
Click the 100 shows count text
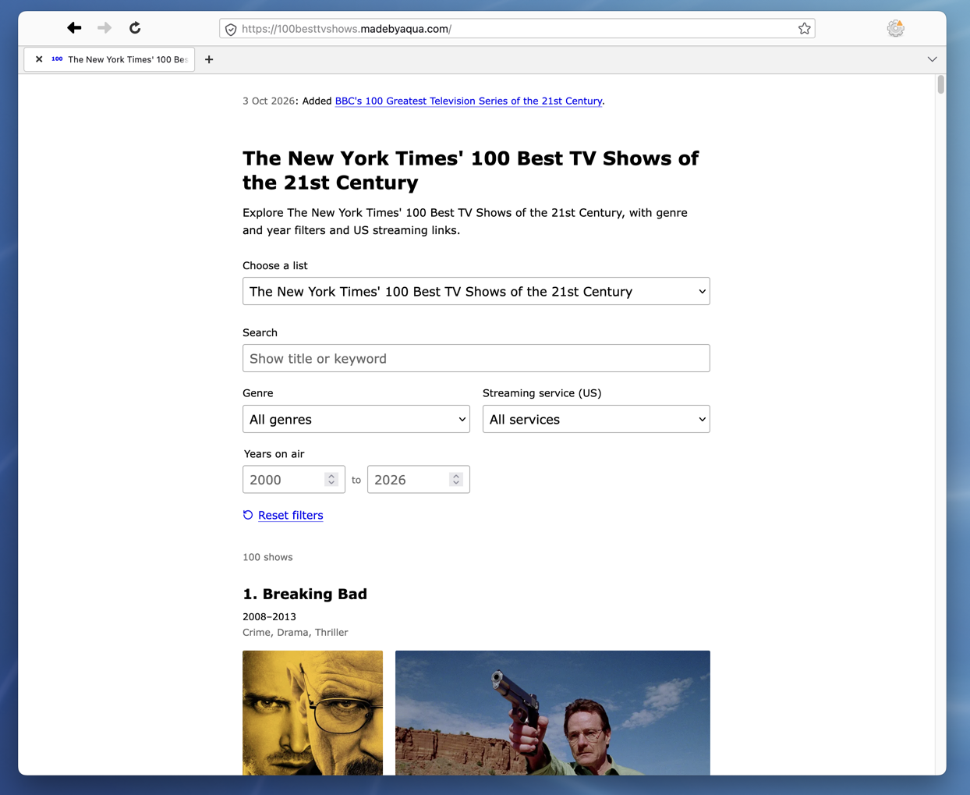[267, 557]
